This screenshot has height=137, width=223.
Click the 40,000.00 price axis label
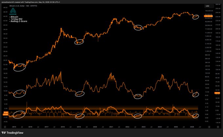click(x=209, y=22)
